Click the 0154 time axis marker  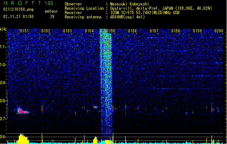coord(89,31)
